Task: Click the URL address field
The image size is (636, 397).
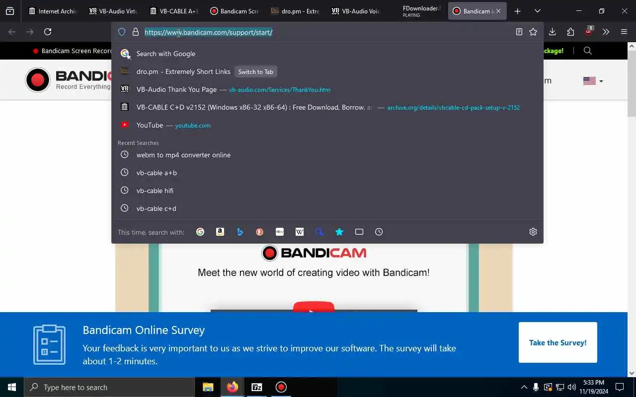Action: point(328,32)
